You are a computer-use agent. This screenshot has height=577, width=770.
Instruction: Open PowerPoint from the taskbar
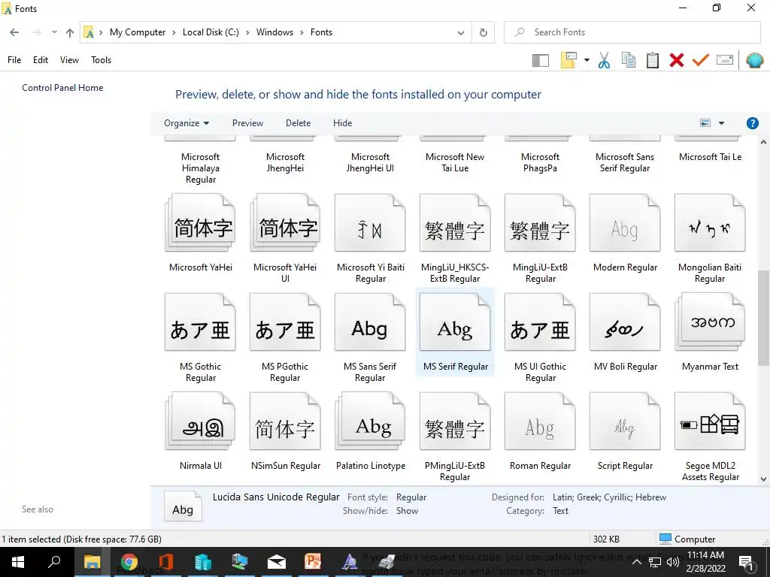point(313,562)
